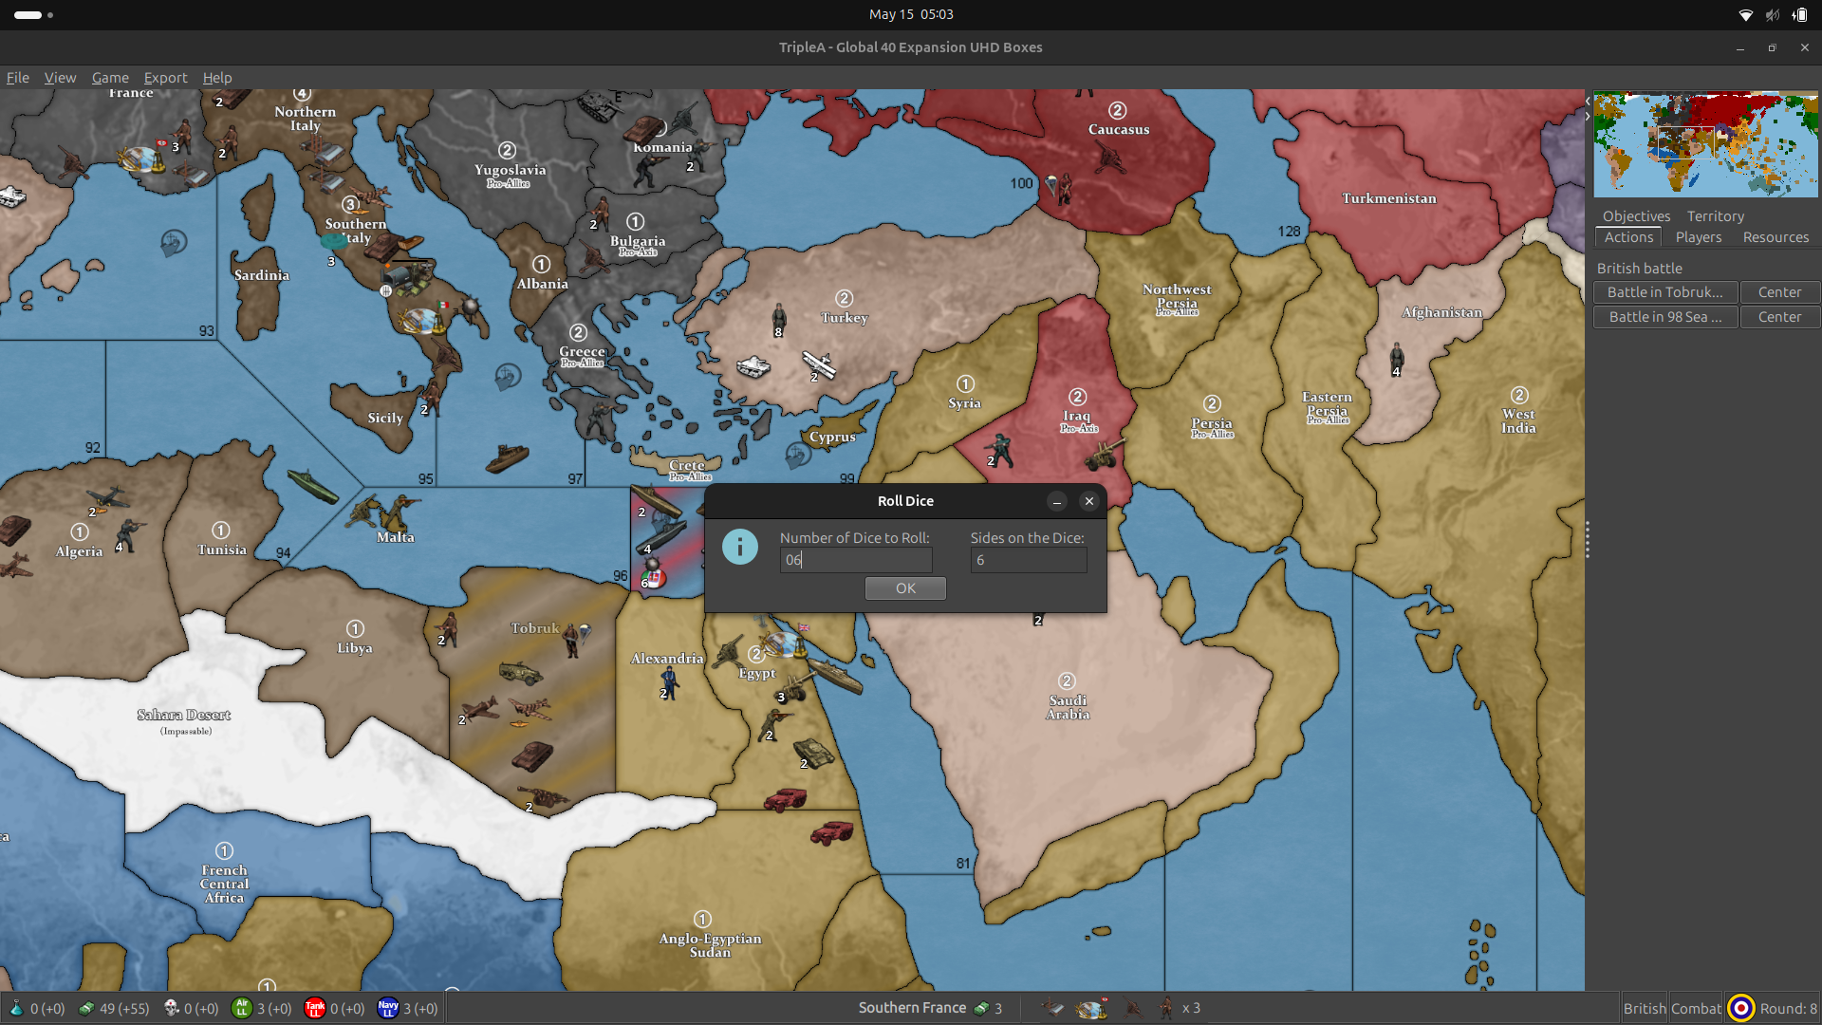Click the infantry icon in status bar
Screen dimensions: 1822x1025
(1166, 1008)
